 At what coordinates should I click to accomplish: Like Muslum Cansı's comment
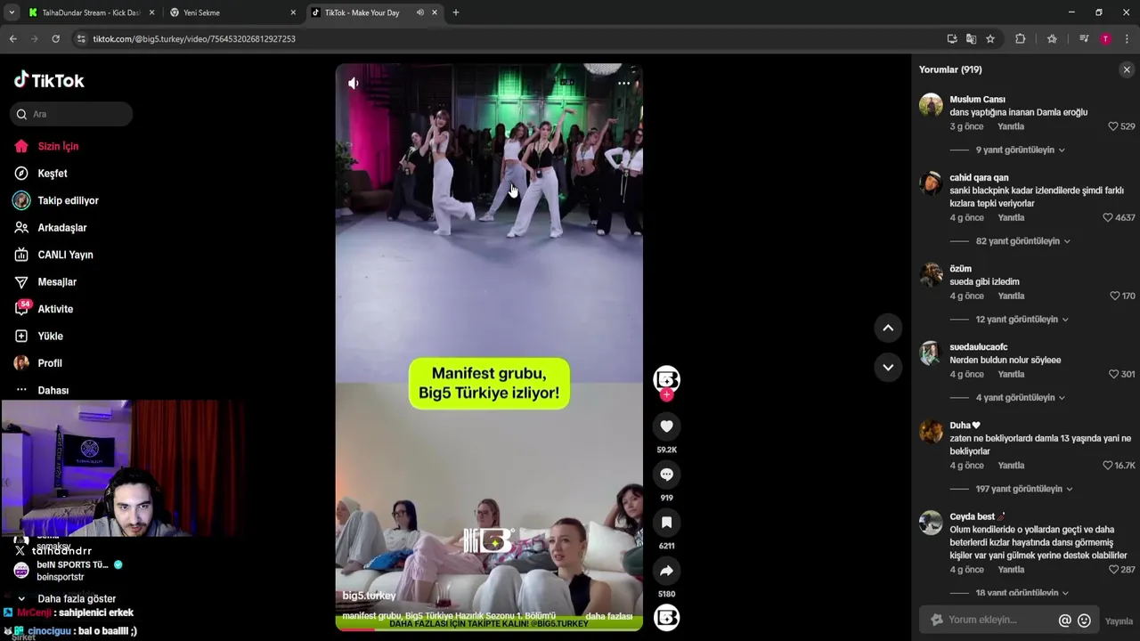click(x=1112, y=126)
